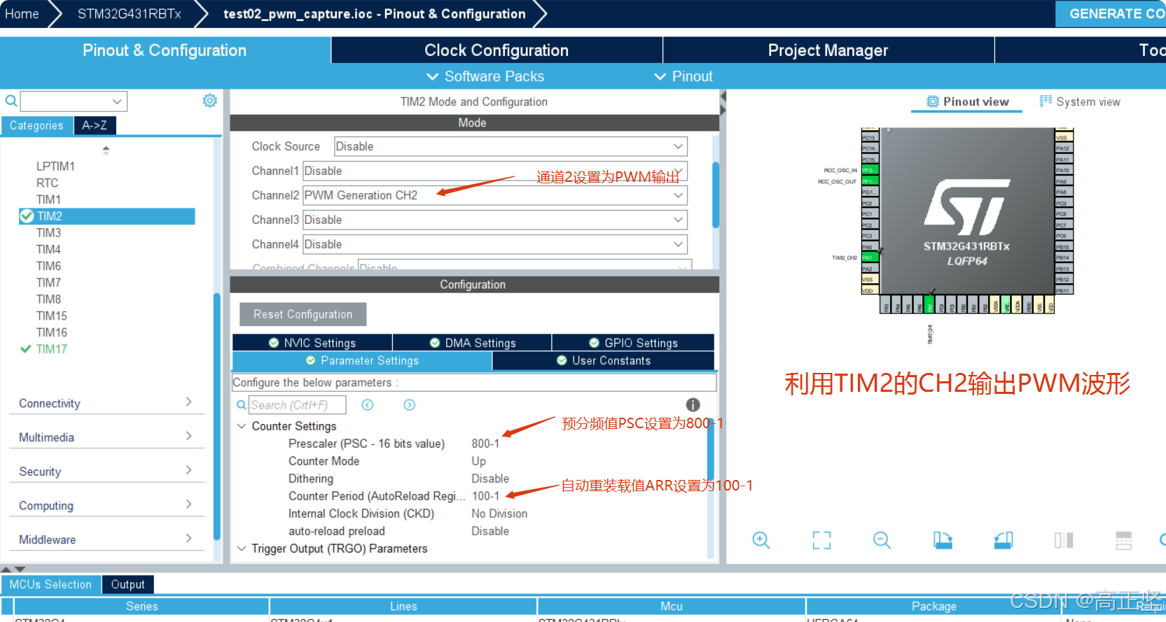Open the Channel4 mode dropdown
This screenshot has width=1166, height=622.
(495, 244)
